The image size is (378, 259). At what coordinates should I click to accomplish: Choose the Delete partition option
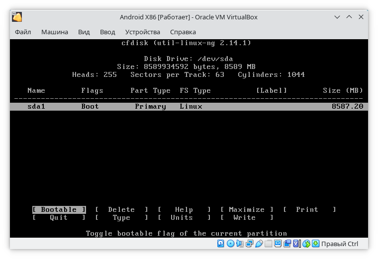[x=121, y=210]
